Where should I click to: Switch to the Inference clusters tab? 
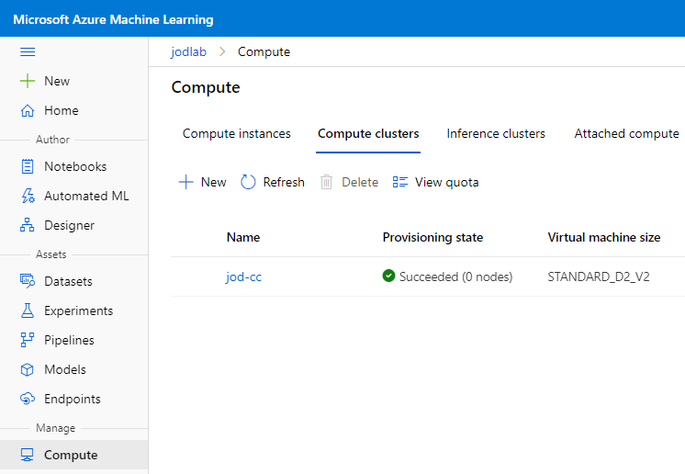coord(496,134)
